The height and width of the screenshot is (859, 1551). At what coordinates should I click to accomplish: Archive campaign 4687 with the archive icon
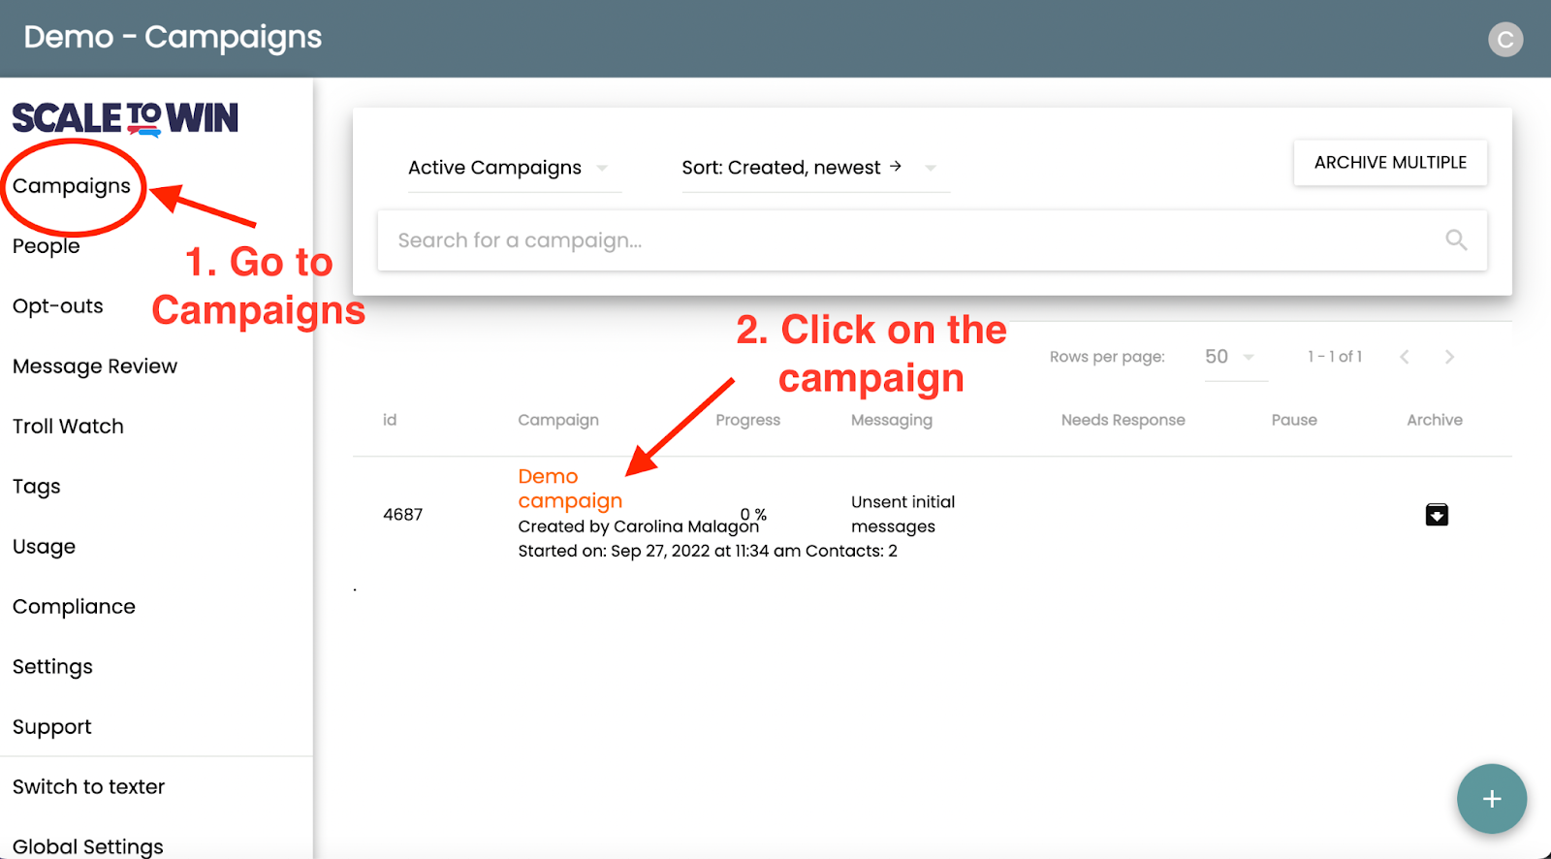click(1437, 515)
